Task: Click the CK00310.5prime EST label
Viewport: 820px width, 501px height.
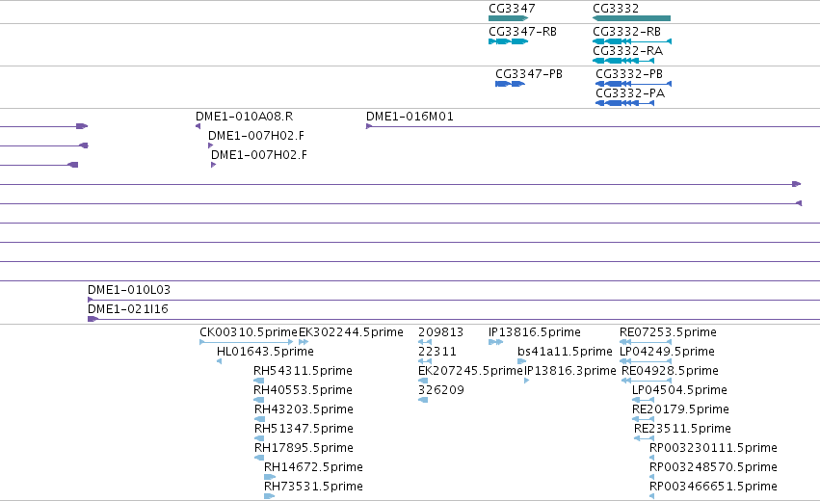Action: coord(249,332)
